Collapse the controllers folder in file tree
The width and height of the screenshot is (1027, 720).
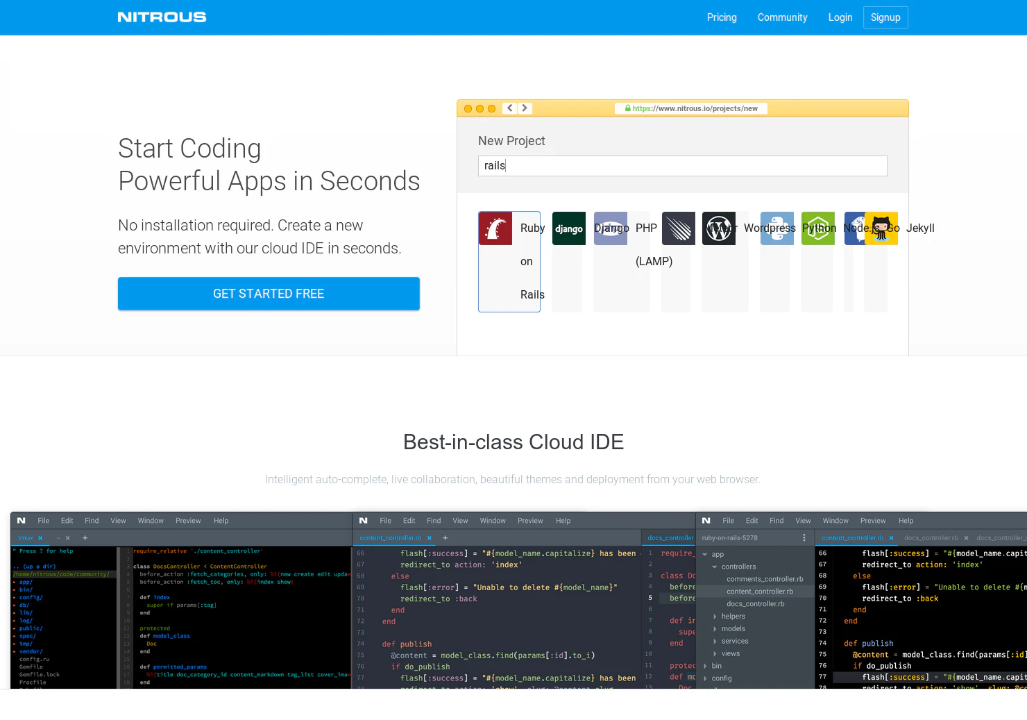click(x=715, y=567)
